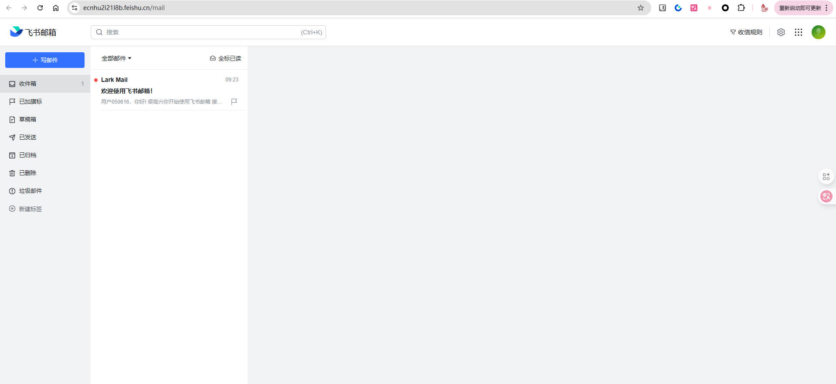Open the blue circular C extension

(678, 8)
